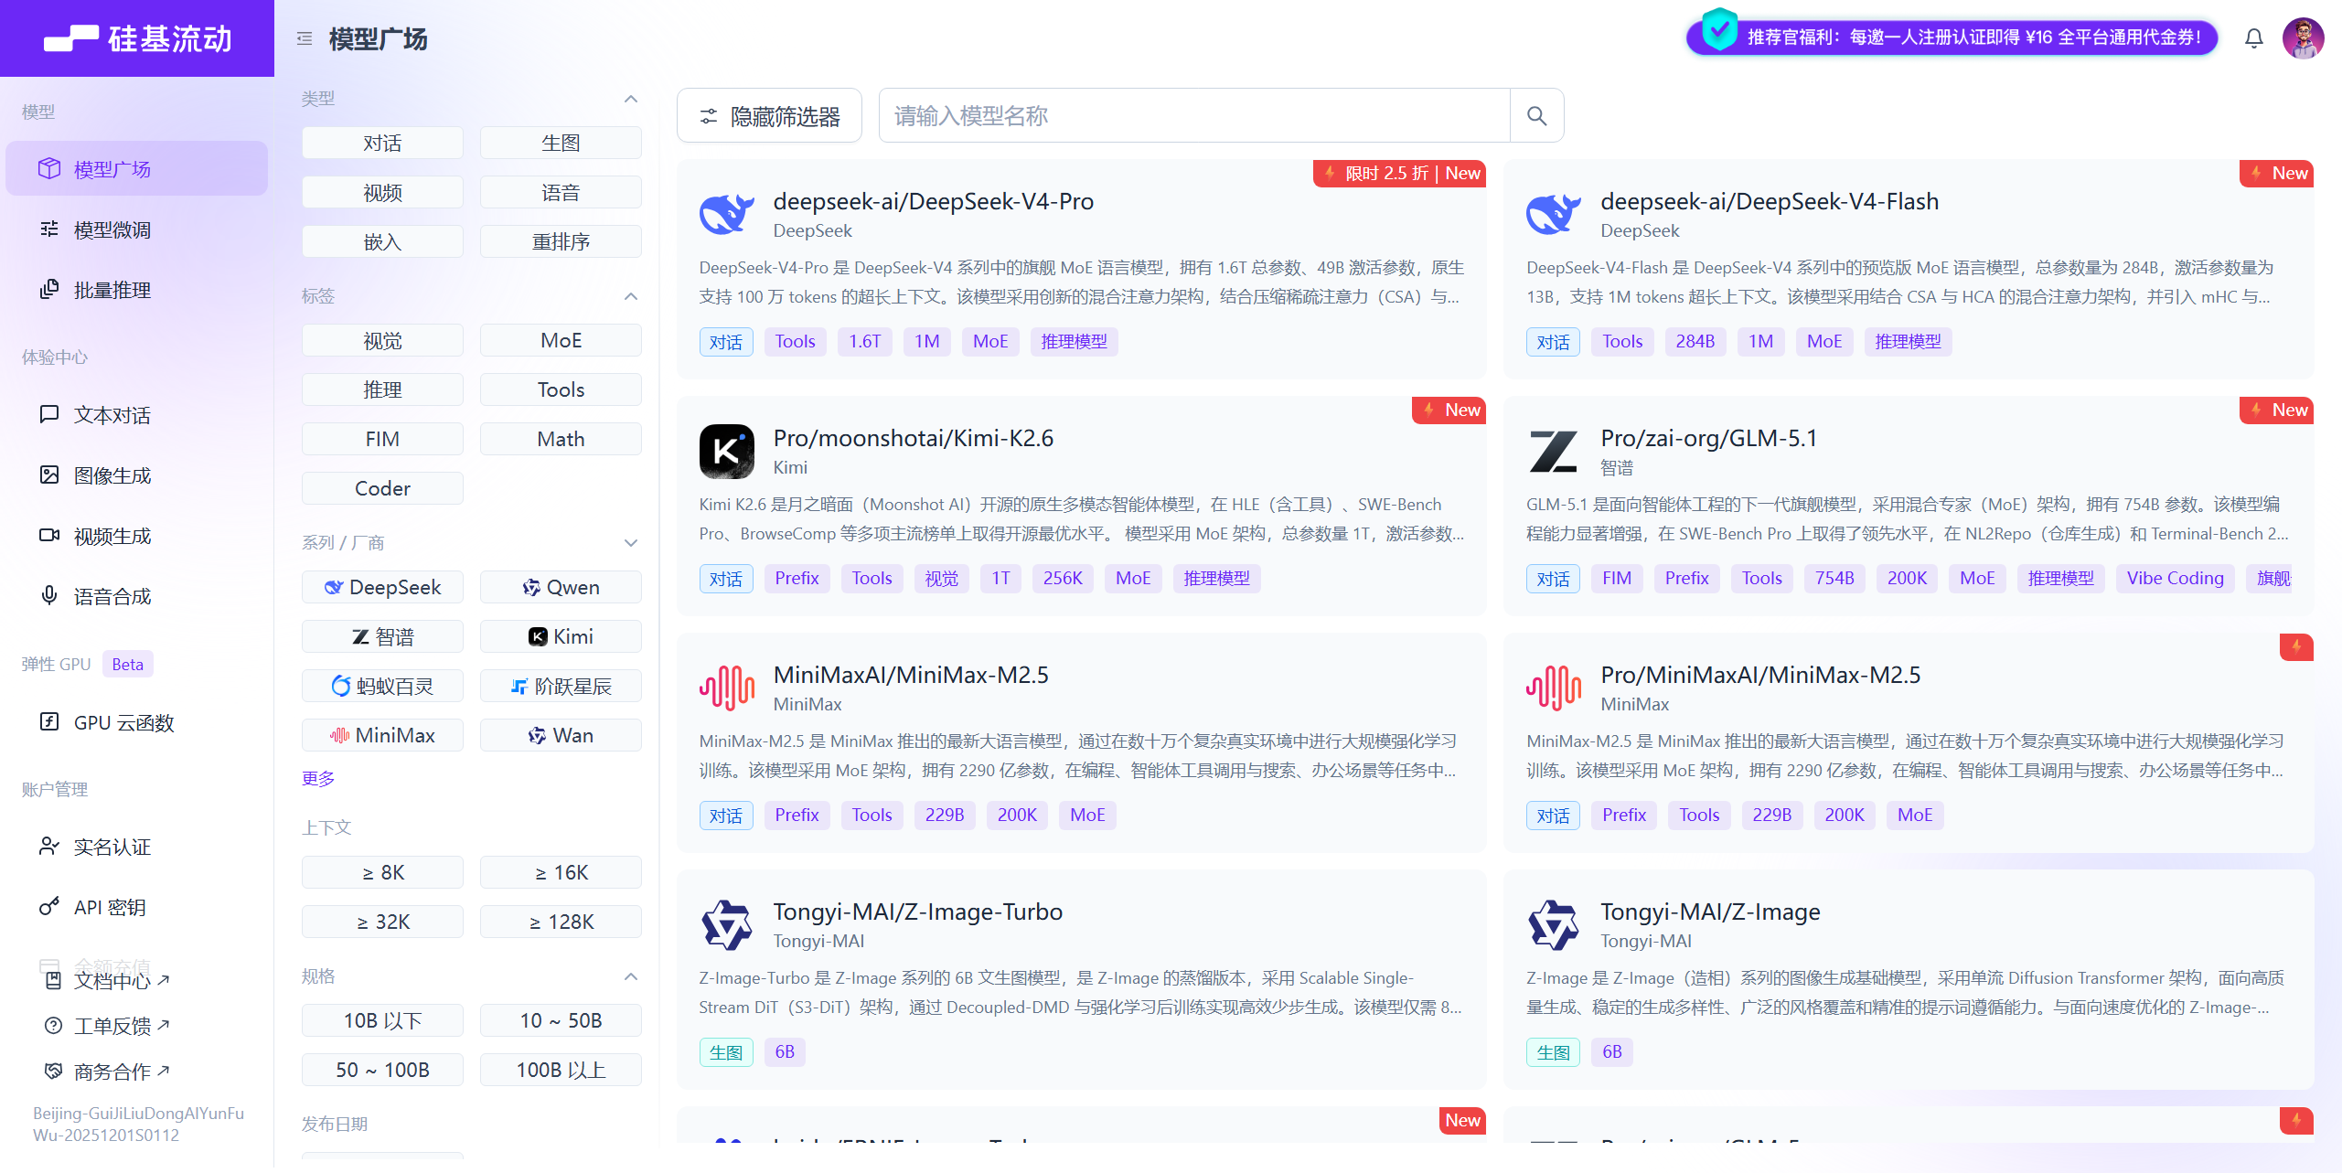Collapse the 标签 filter section

point(631,296)
